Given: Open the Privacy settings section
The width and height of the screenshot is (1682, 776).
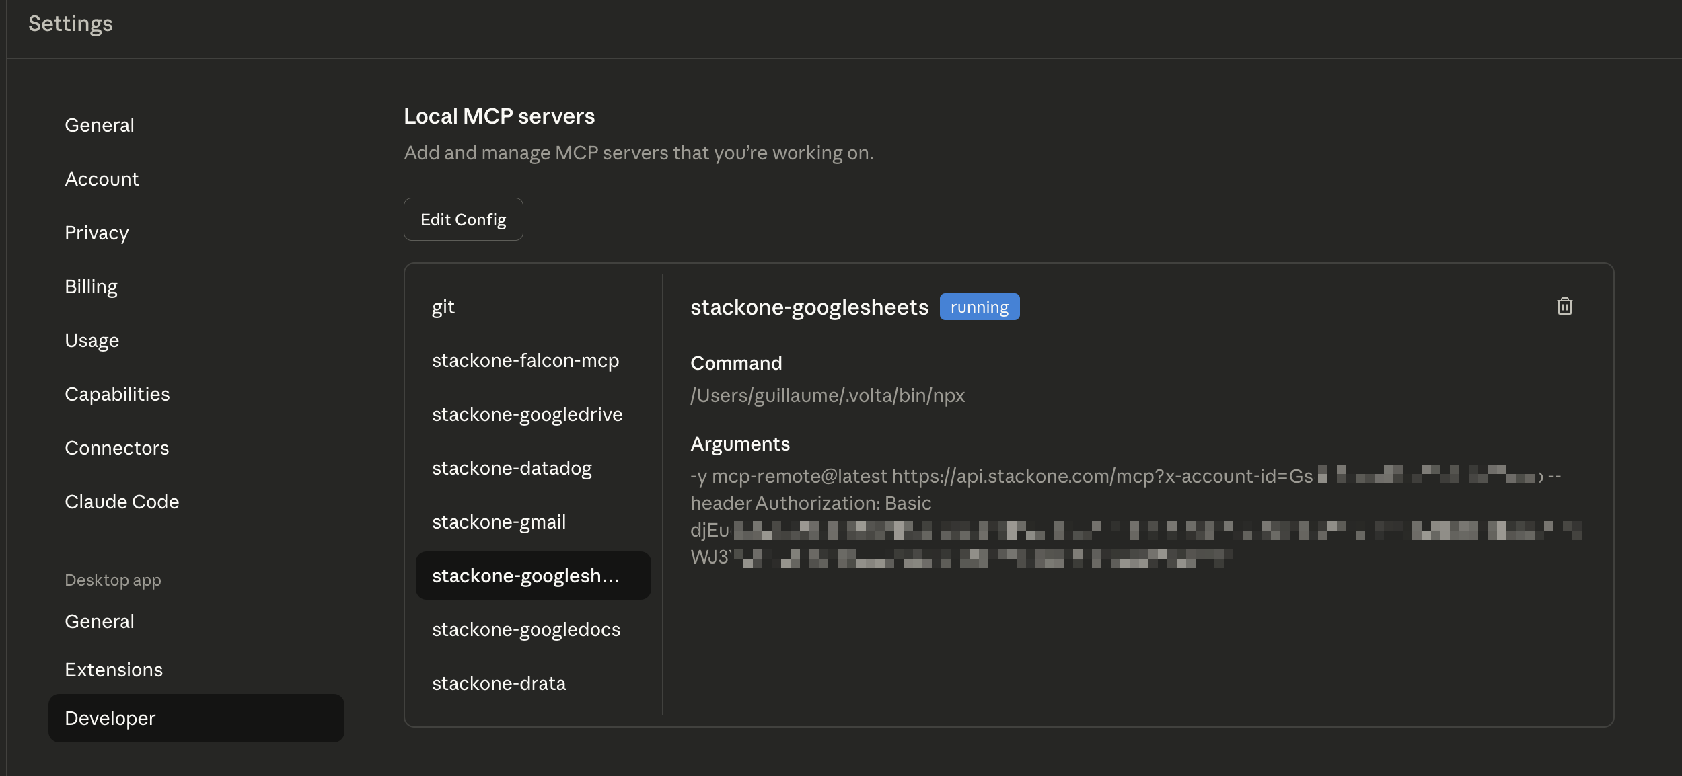Looking at the screenshot, I should tap(97, 232).
